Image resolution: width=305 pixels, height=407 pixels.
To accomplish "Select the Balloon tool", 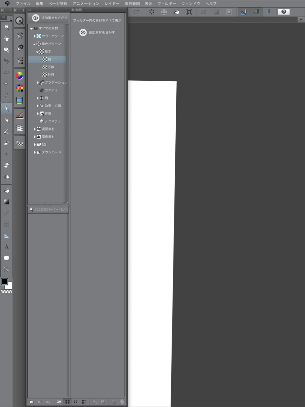I will (6, 258).
